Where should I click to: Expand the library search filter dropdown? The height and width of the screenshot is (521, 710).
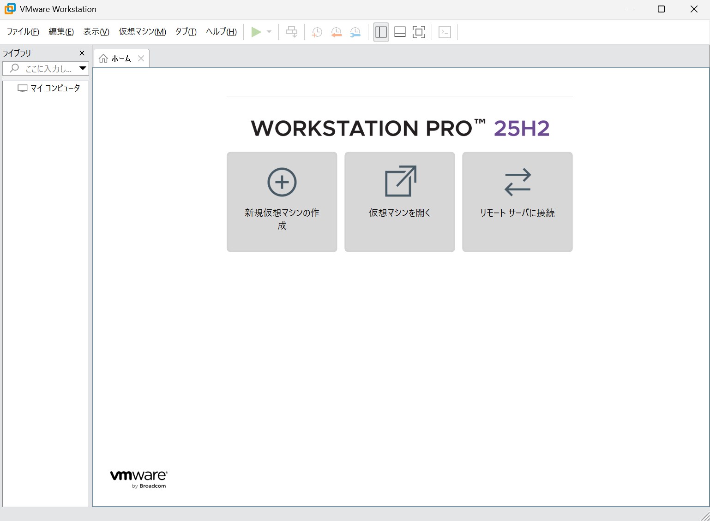click(83, 68)
